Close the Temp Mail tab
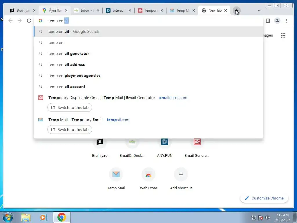The width and height of the screenshot is (297, 223). [193, 10]
